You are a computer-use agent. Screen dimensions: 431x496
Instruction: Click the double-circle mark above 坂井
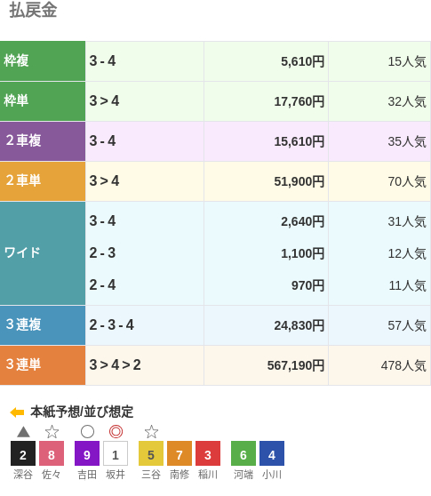pos(116,431)
